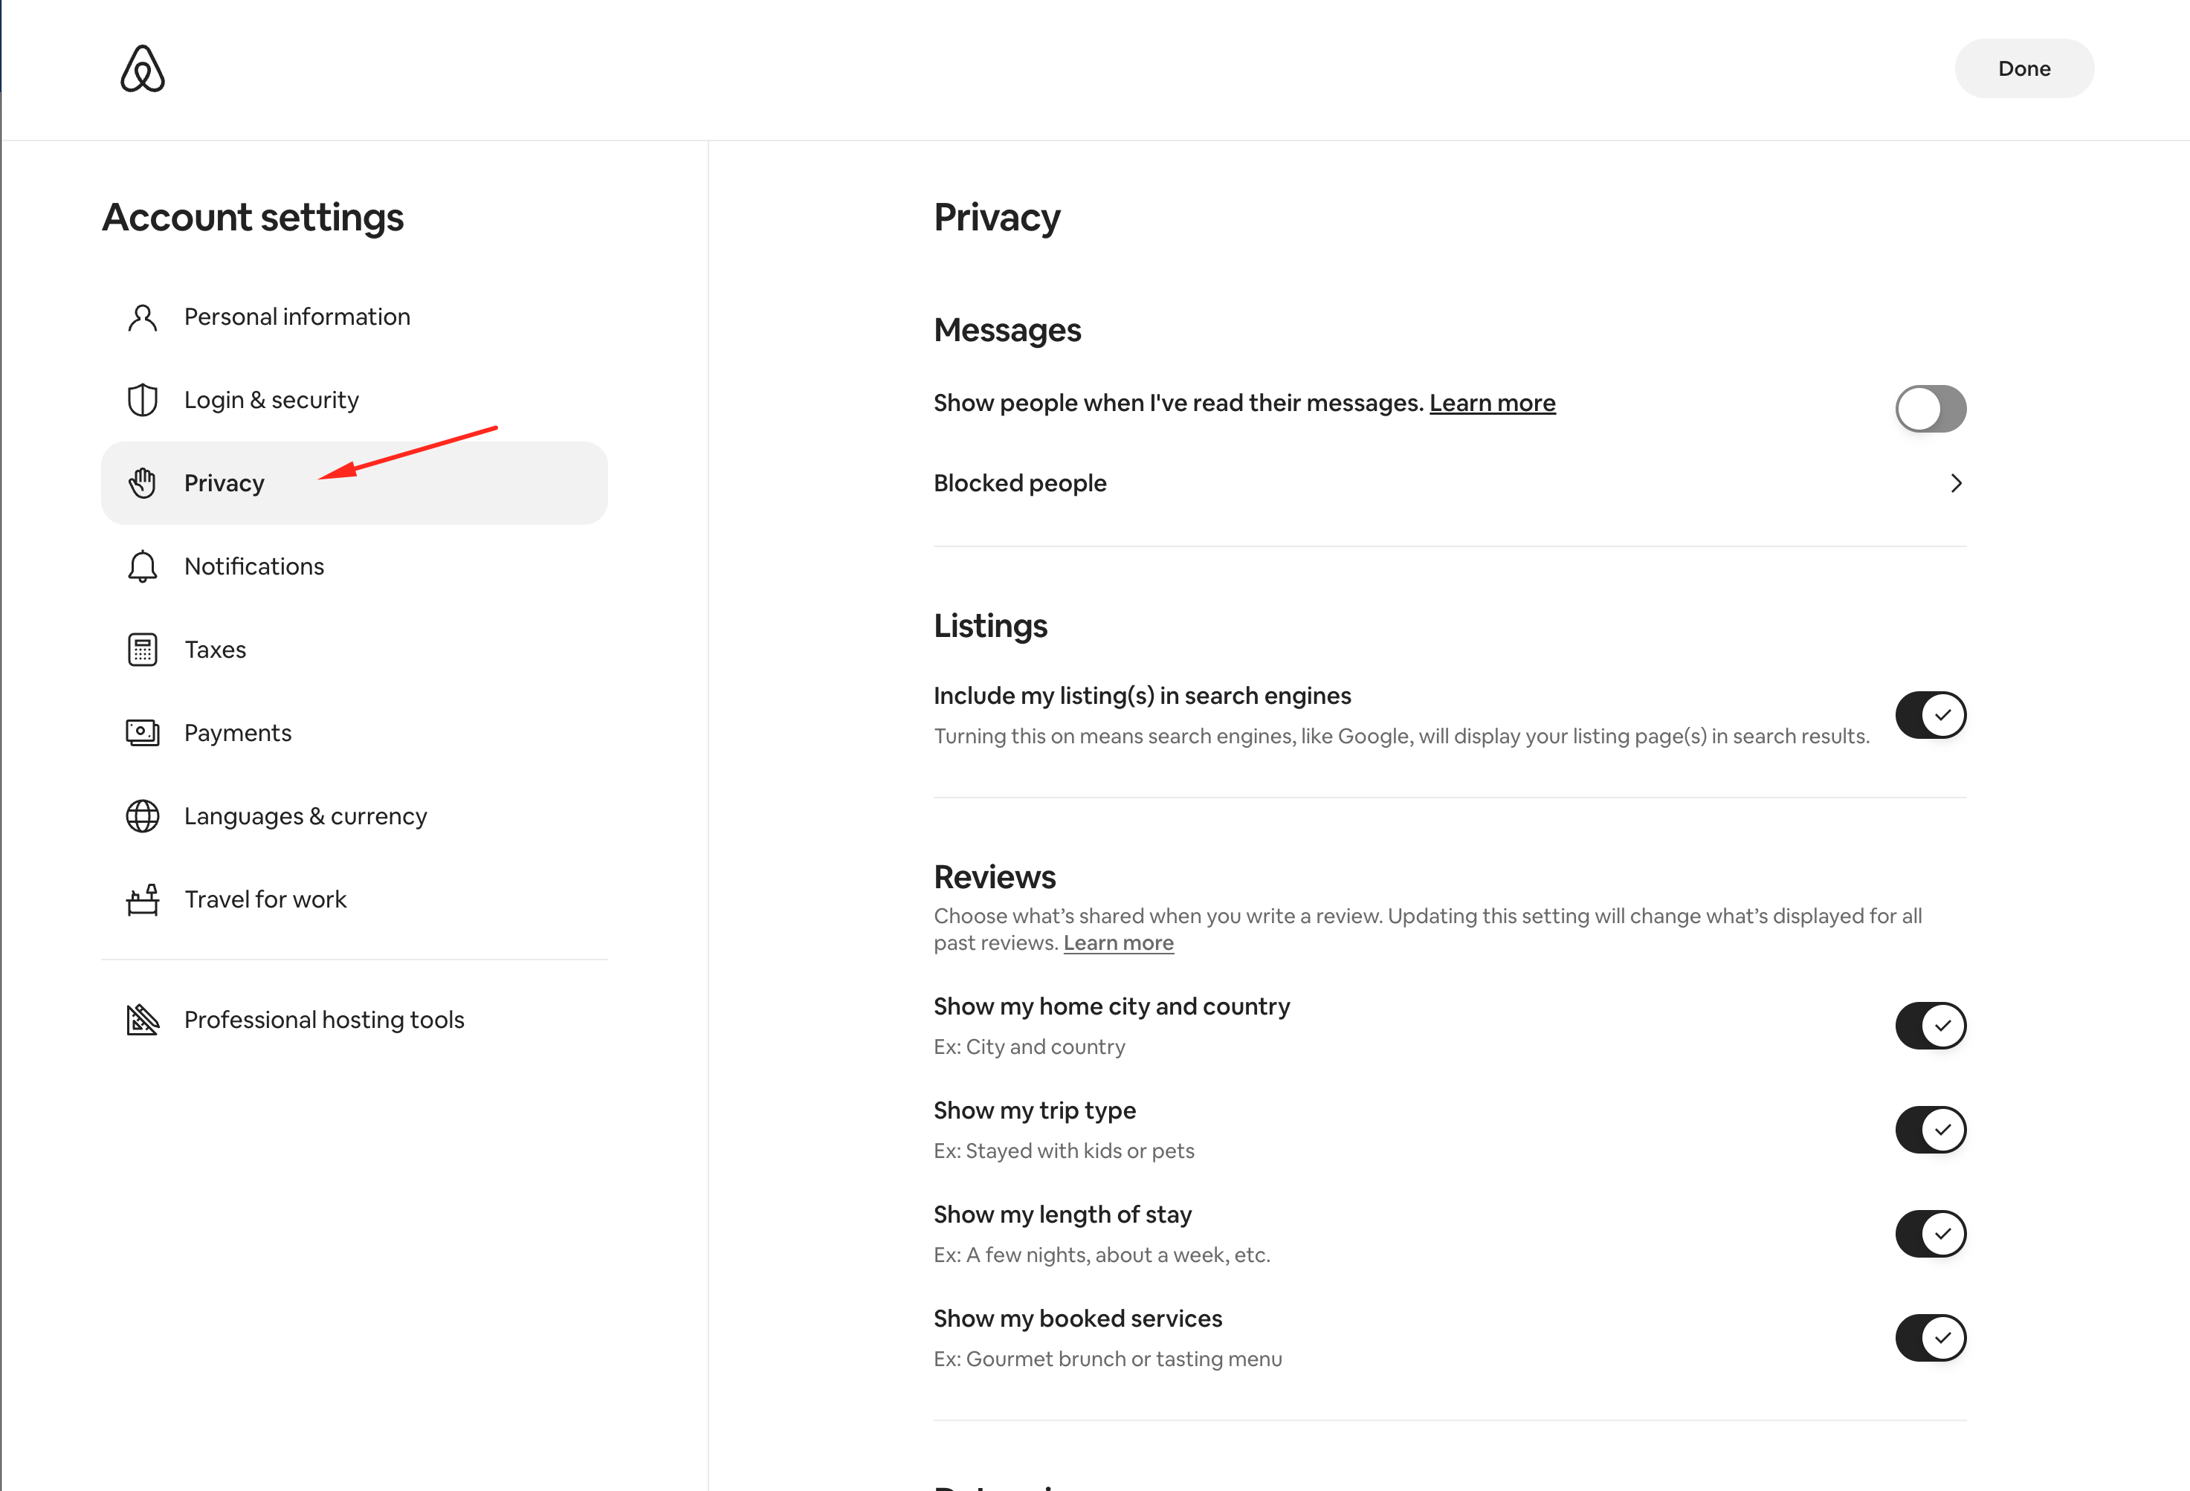Disable including listings in search engines
The width and height of the screenshot is (2190, 1491).
pyautogui.click(x=1930, y=714)
